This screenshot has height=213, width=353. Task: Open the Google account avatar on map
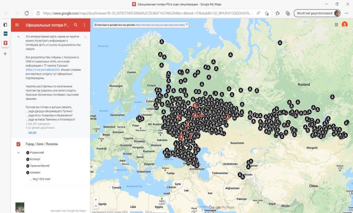point(345,25)
